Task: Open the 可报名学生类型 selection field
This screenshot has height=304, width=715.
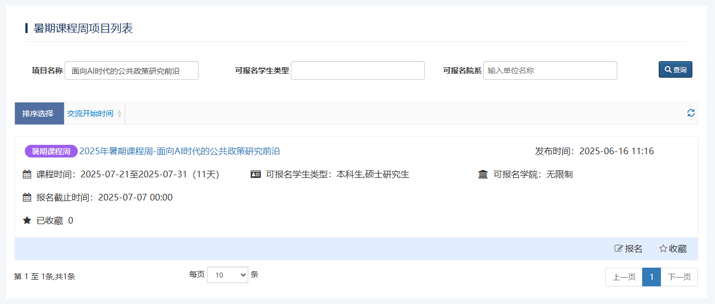Action: pyautogui.click(x=357, y=70)
